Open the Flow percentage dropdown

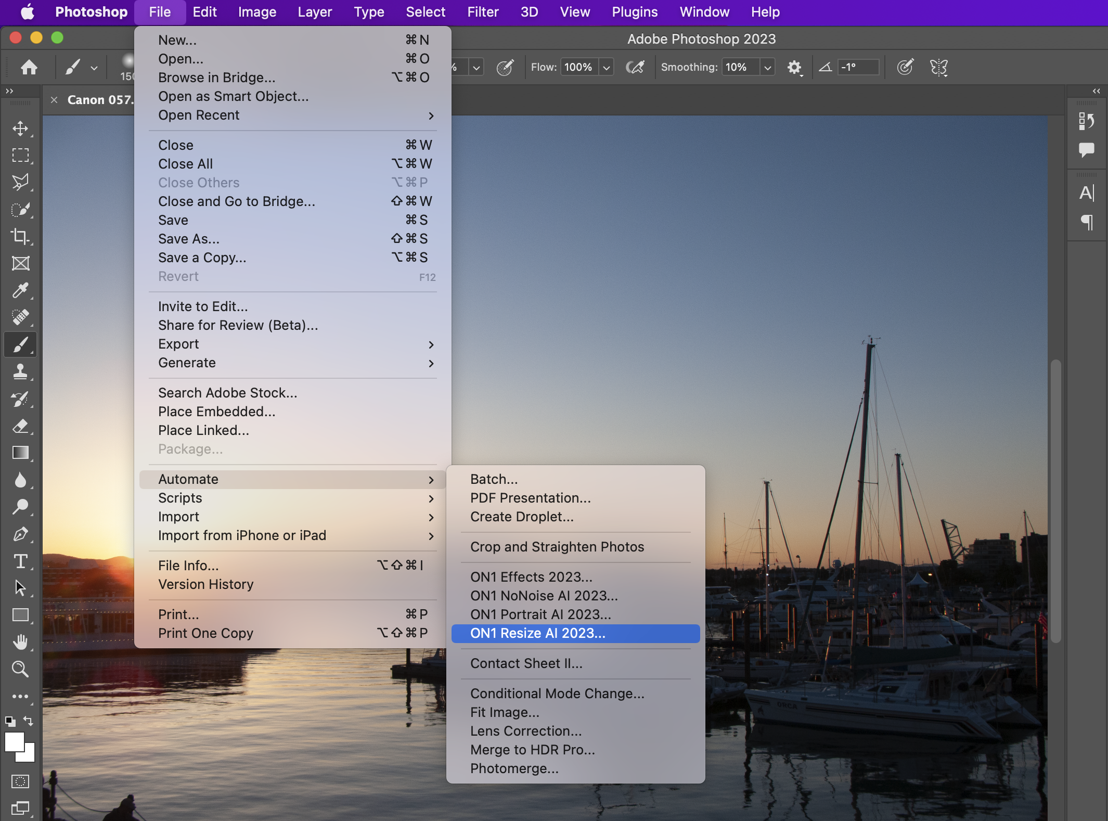click(606, 67)
